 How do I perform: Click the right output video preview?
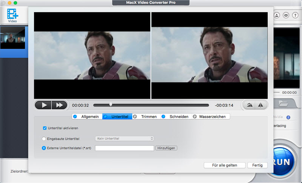pyautogui.click(x=210, y=55)
